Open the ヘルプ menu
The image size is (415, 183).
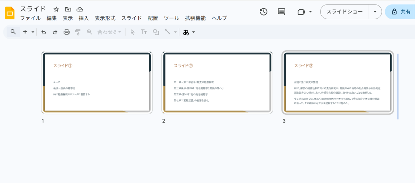[219, 18]
